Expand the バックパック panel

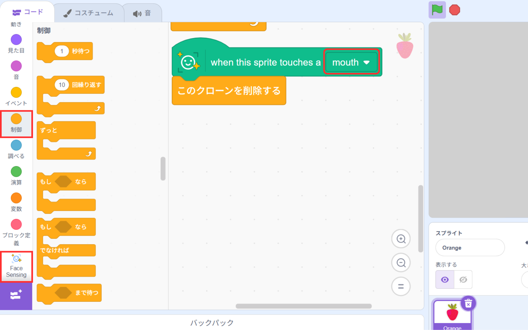coord(212,322)
